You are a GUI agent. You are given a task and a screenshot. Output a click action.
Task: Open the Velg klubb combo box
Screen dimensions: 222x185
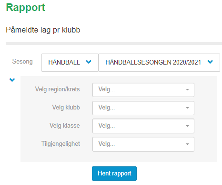(x=143, y=108)
